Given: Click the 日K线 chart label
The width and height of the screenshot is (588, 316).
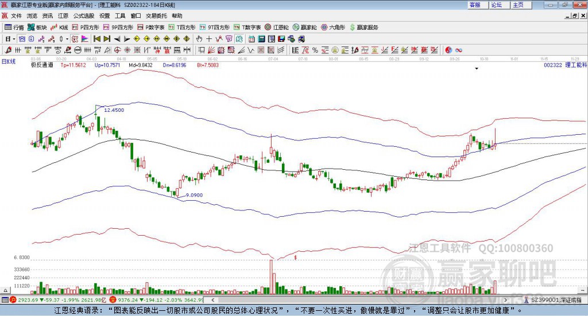Looking at the screenshot, I should (8, 61).
